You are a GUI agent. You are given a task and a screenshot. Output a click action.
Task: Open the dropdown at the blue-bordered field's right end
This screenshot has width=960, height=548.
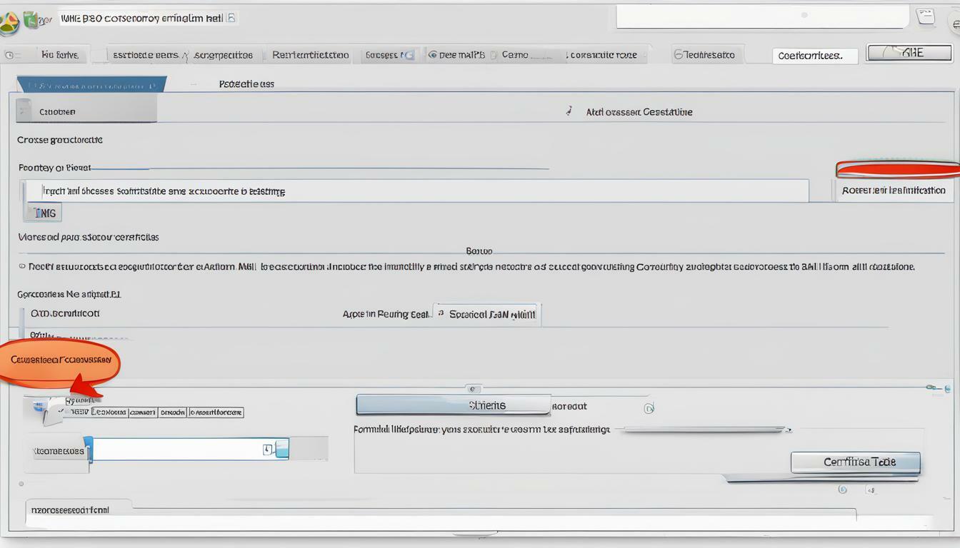pyautogui.click(x=281, y=450)
